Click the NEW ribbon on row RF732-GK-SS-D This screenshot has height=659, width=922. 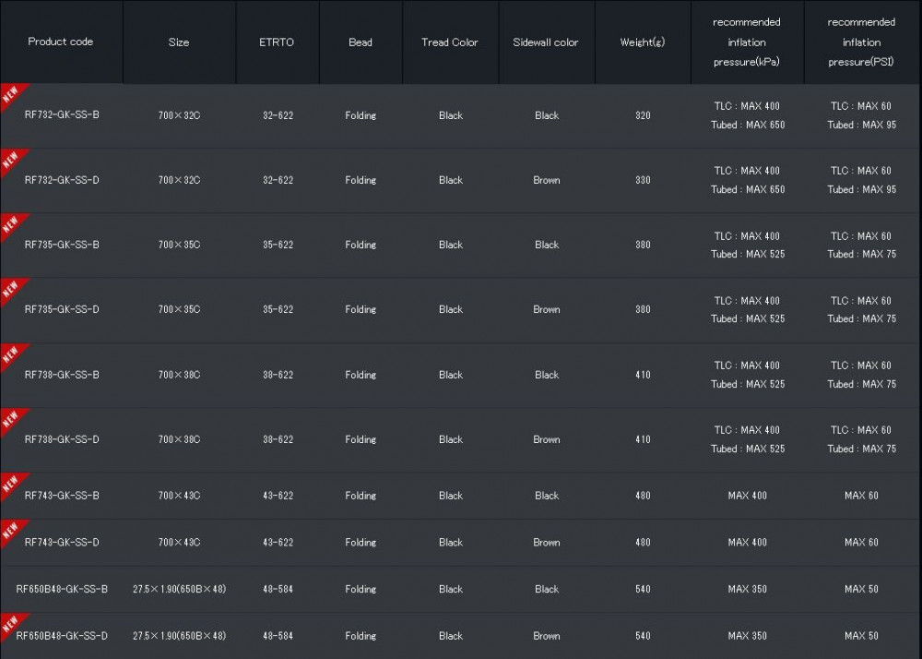tap(10, 159)
